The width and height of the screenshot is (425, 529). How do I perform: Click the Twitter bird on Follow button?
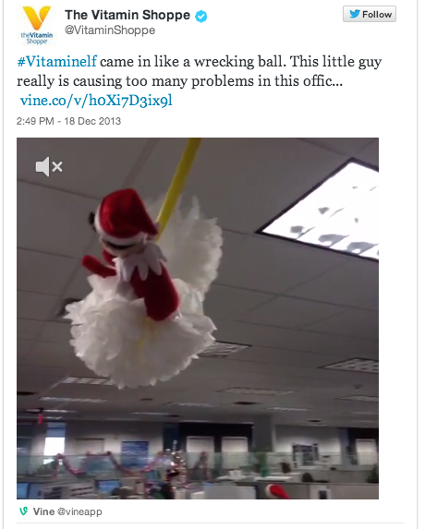pos(354,14)
